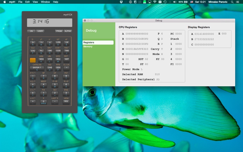Click the 1/x calculator key

click(x=41, y=43)
